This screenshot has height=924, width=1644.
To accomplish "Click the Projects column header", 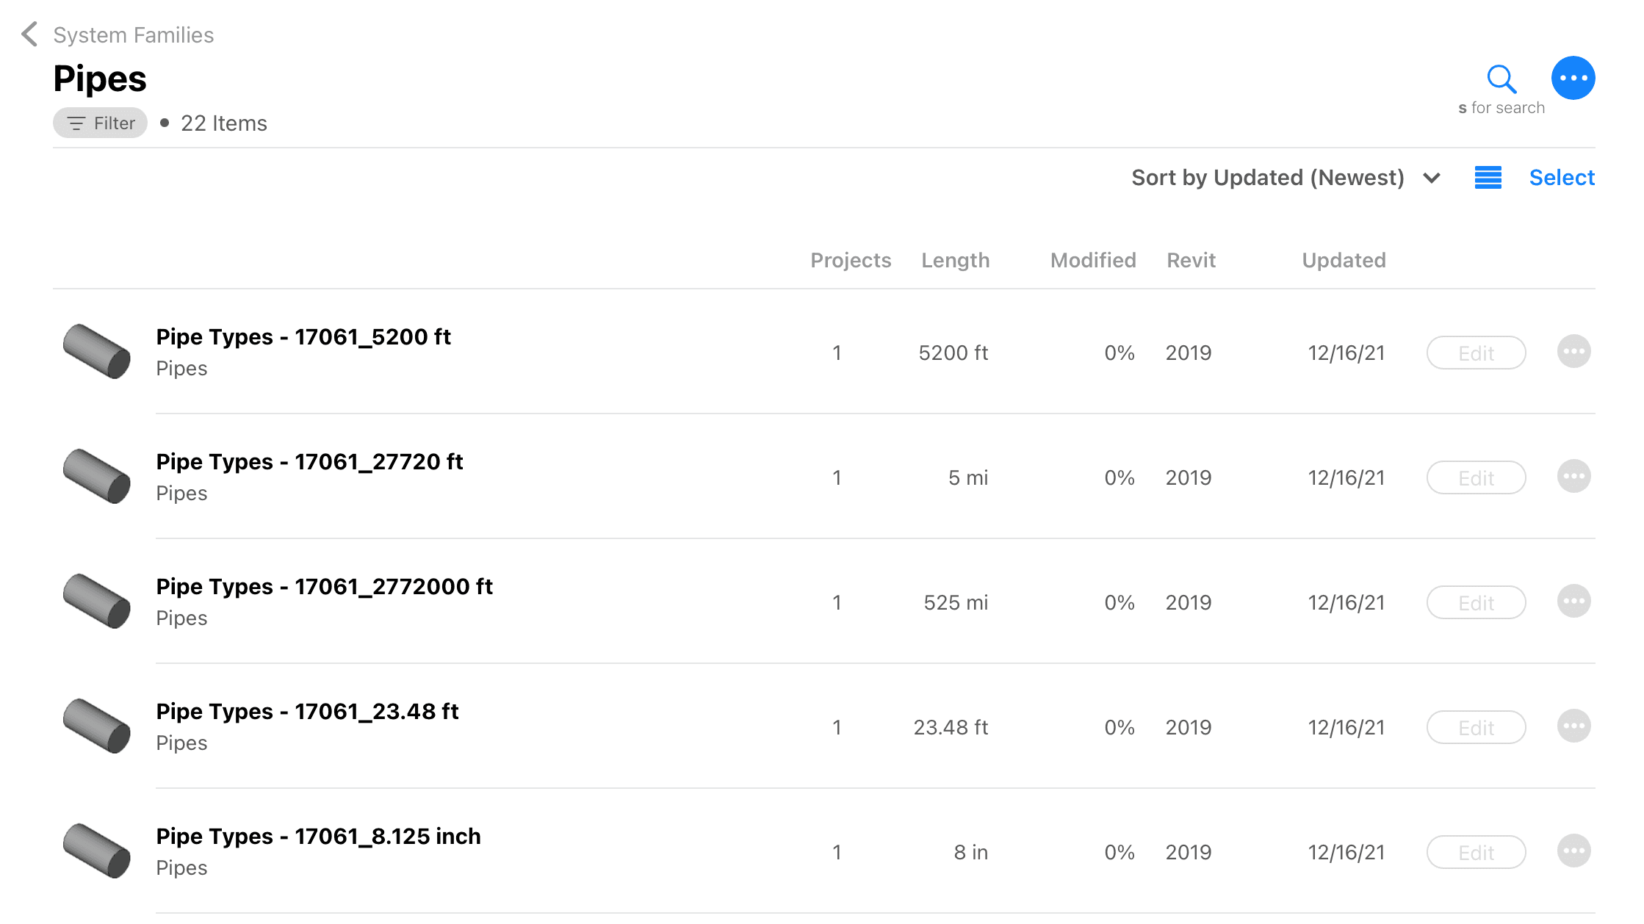I will coord(850,260).
